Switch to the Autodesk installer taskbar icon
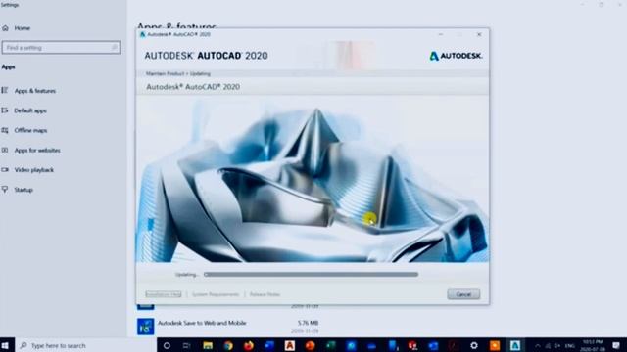Image resolution: width=627 pixels, height=352 pixels. pyautogui.click(x=515, y=345)
